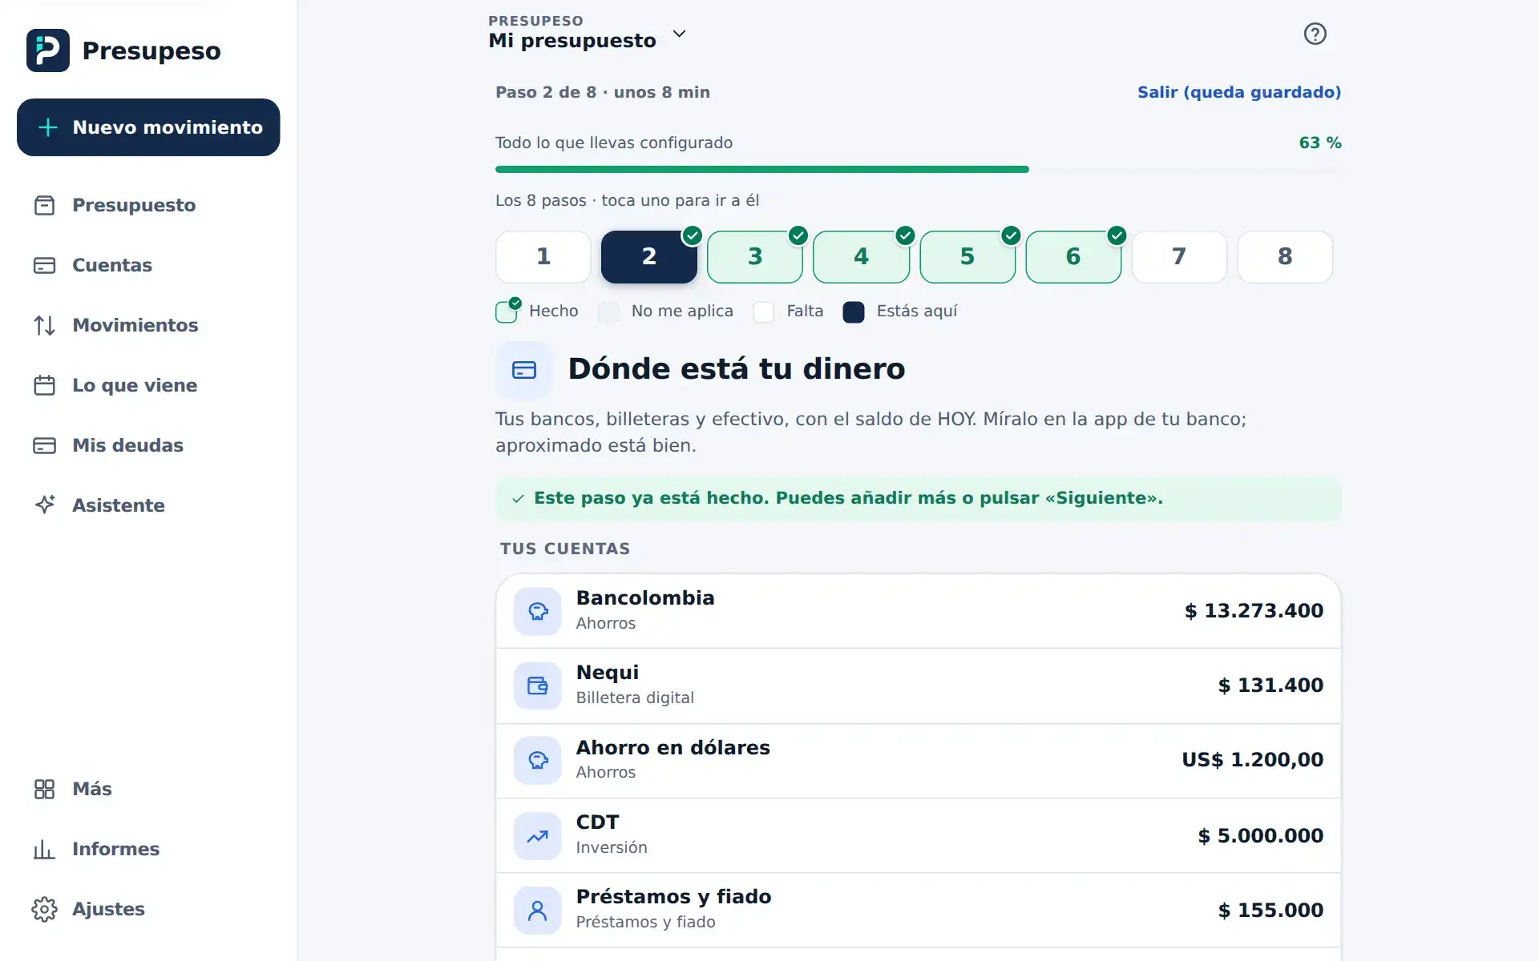Viewport: 1539px width, 961px height.
Task: Click the Ajustes gear icon
Action: pos(45,909)
